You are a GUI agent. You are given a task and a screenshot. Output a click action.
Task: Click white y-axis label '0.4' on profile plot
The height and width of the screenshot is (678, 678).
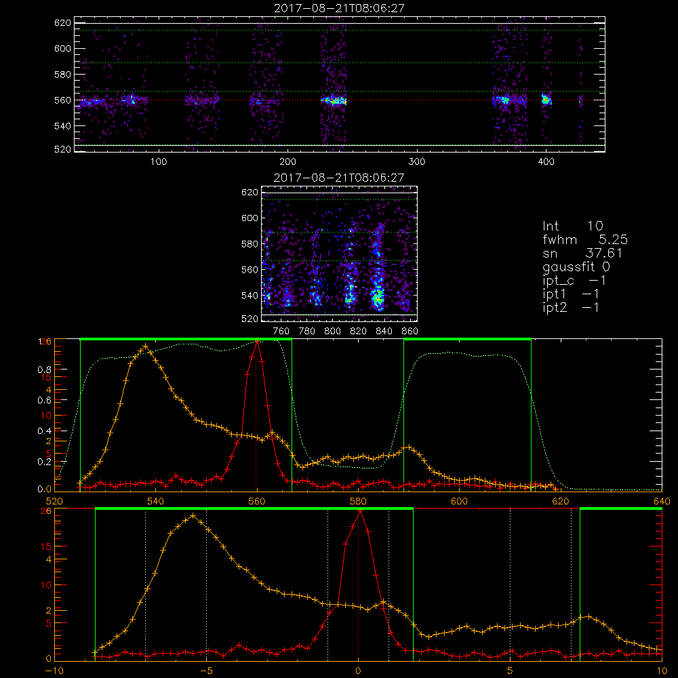click(44, 431)
